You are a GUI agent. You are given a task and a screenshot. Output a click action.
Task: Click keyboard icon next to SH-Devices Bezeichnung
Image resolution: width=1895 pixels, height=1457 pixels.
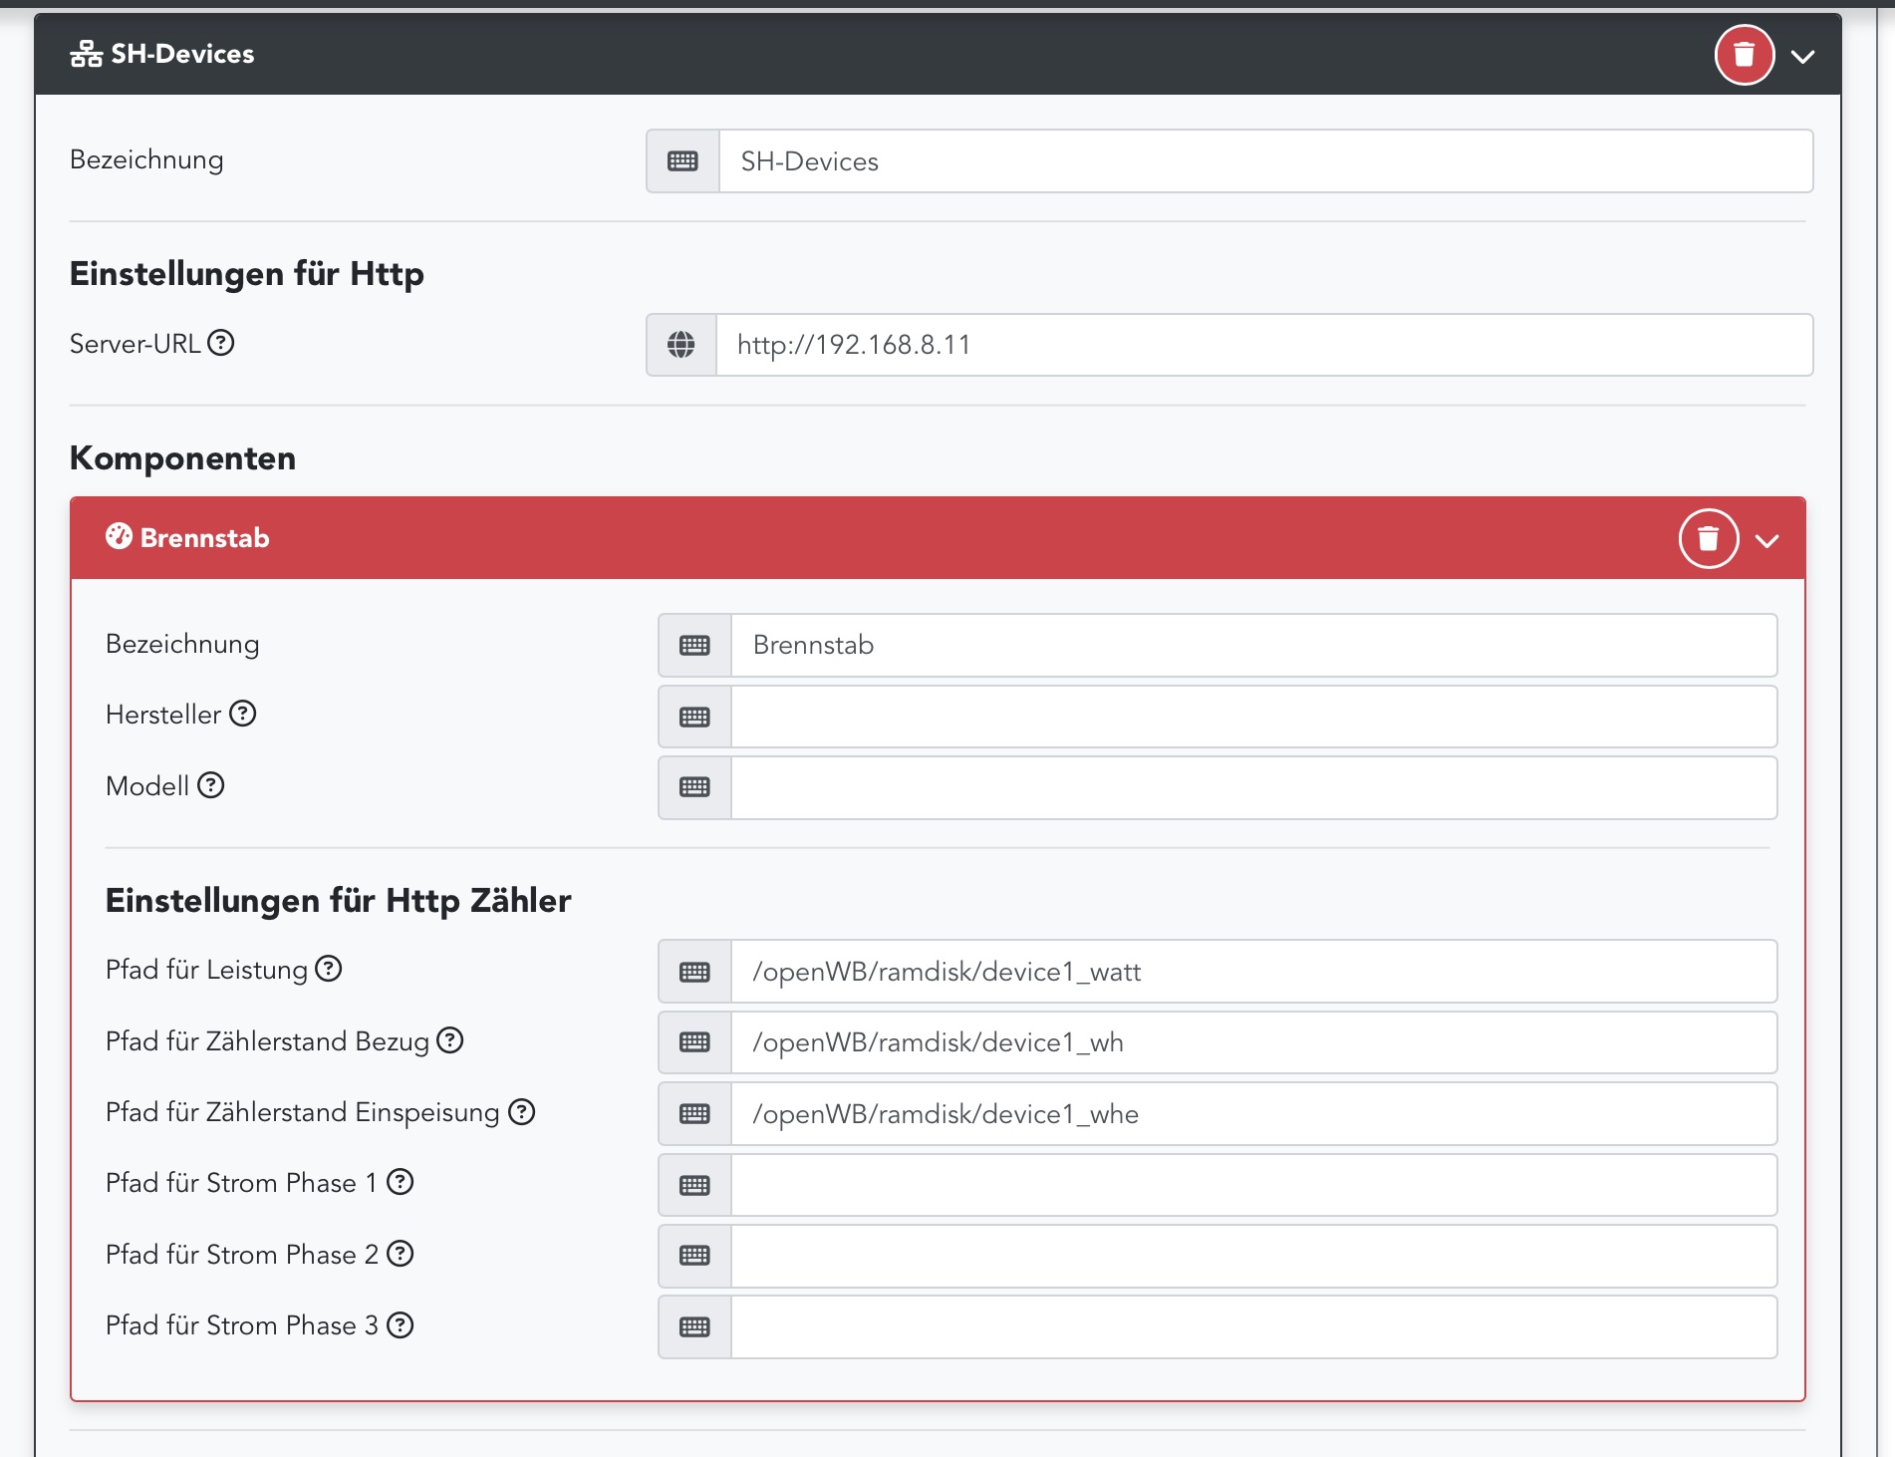coord(682,161)
